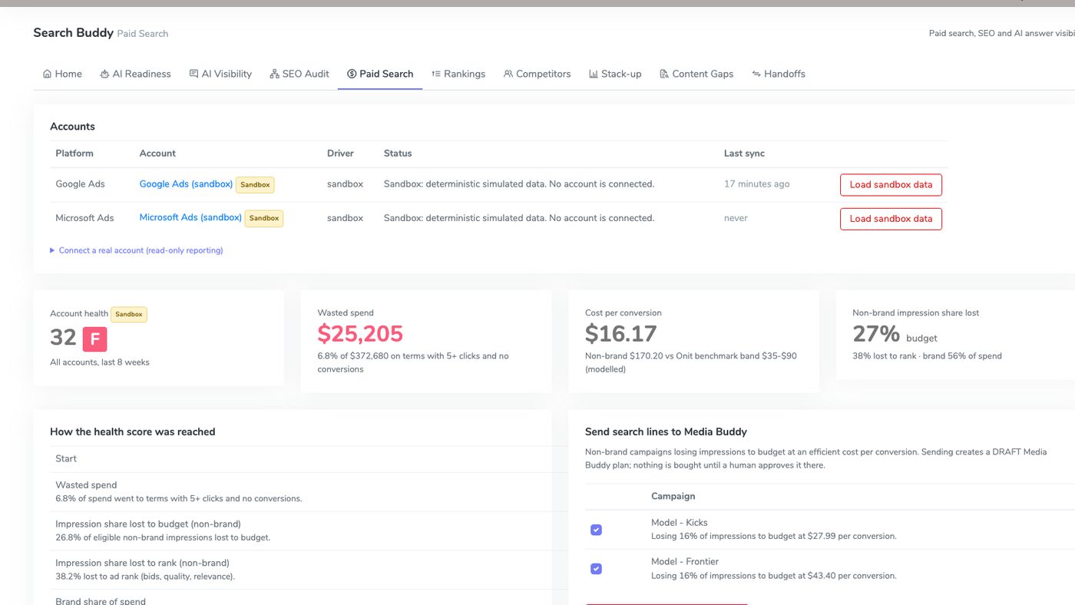Click the Last sync column header

[744, 154]
